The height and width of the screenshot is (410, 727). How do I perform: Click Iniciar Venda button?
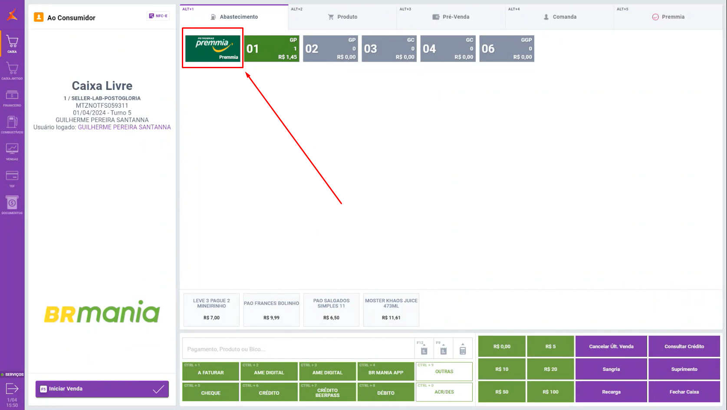click(102, 389)
